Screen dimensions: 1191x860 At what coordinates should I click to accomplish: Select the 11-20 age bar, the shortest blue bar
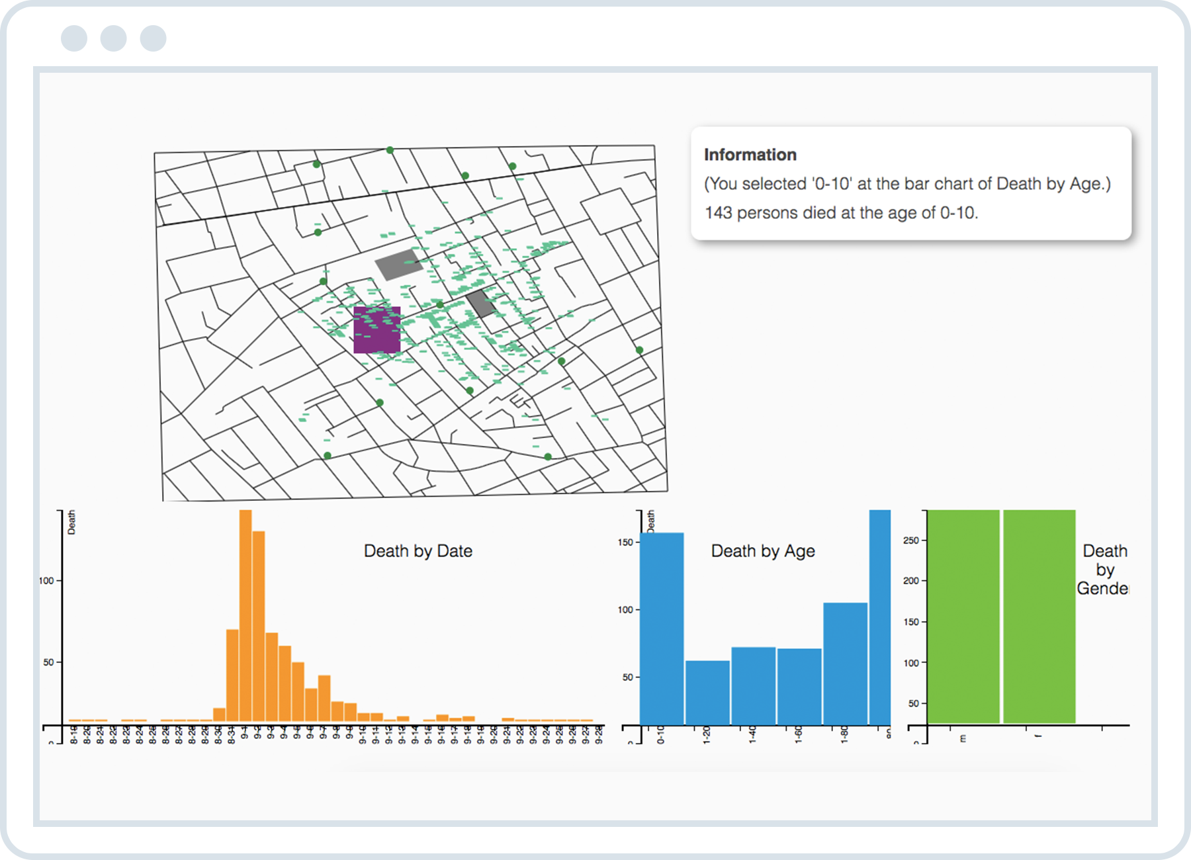(x=707, y=692)
